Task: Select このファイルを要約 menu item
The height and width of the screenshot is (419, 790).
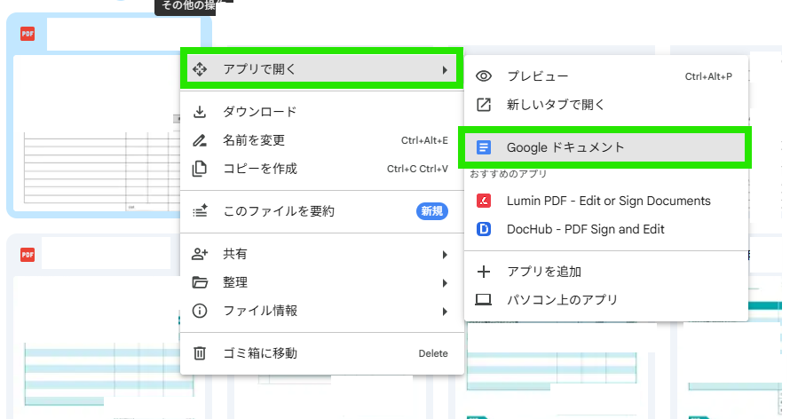Action: 279,211
